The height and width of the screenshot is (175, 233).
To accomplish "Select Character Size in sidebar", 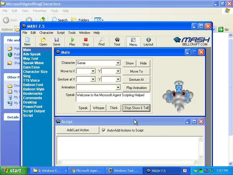I will click(35, 71).
